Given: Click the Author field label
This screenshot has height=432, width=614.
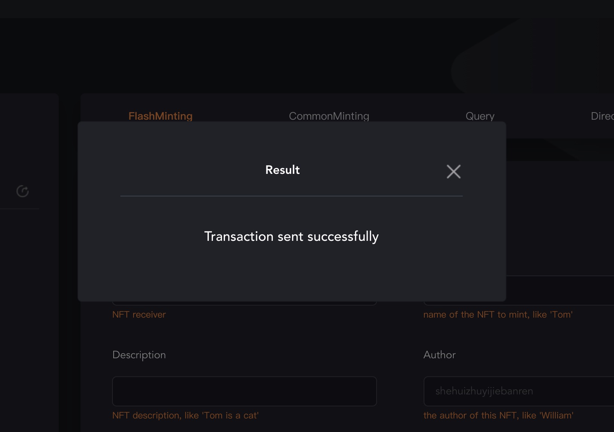Looking at the screenshot, I should (439, 355).
